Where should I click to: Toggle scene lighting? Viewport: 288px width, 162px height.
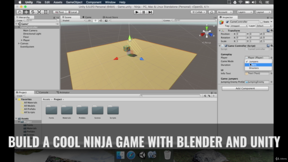click(x=95, y=20)
